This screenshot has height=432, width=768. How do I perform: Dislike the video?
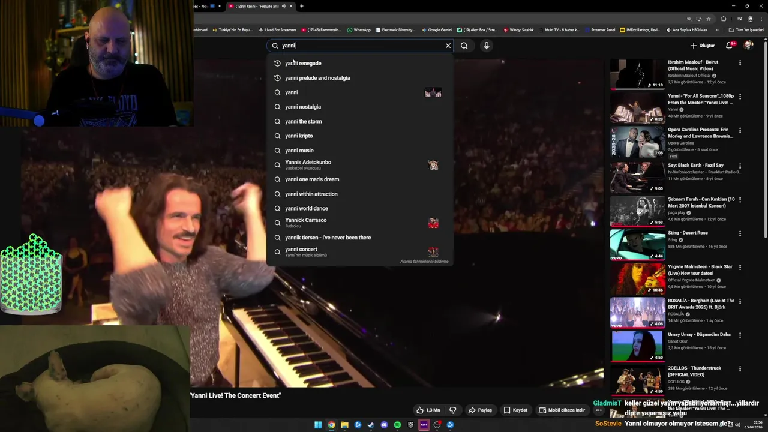tap(453, 410)
